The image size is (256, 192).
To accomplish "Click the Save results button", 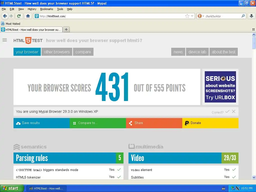I will 41,123.
